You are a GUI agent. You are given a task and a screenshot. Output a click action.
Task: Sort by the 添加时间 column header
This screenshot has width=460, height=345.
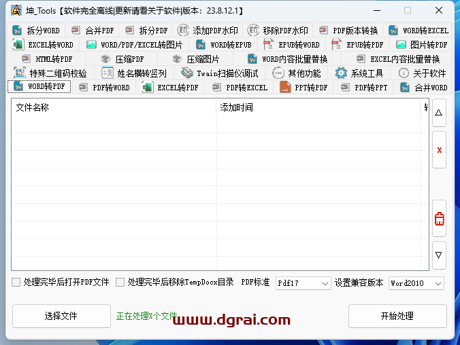pyautogui.click(x=318, y=107)
